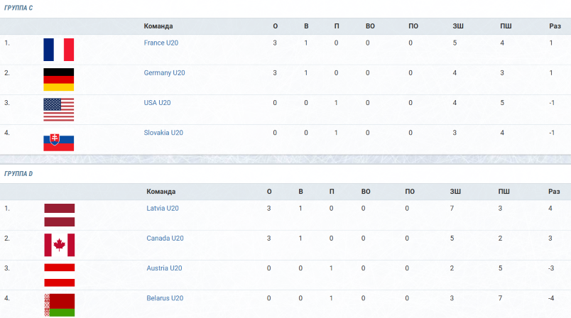
Task: Go to Canada U20 team page
Action: click(165, 238)
